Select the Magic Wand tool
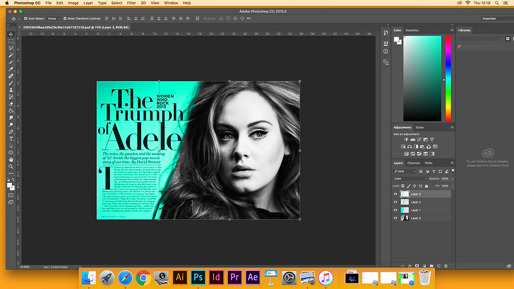 pos(11,55)
